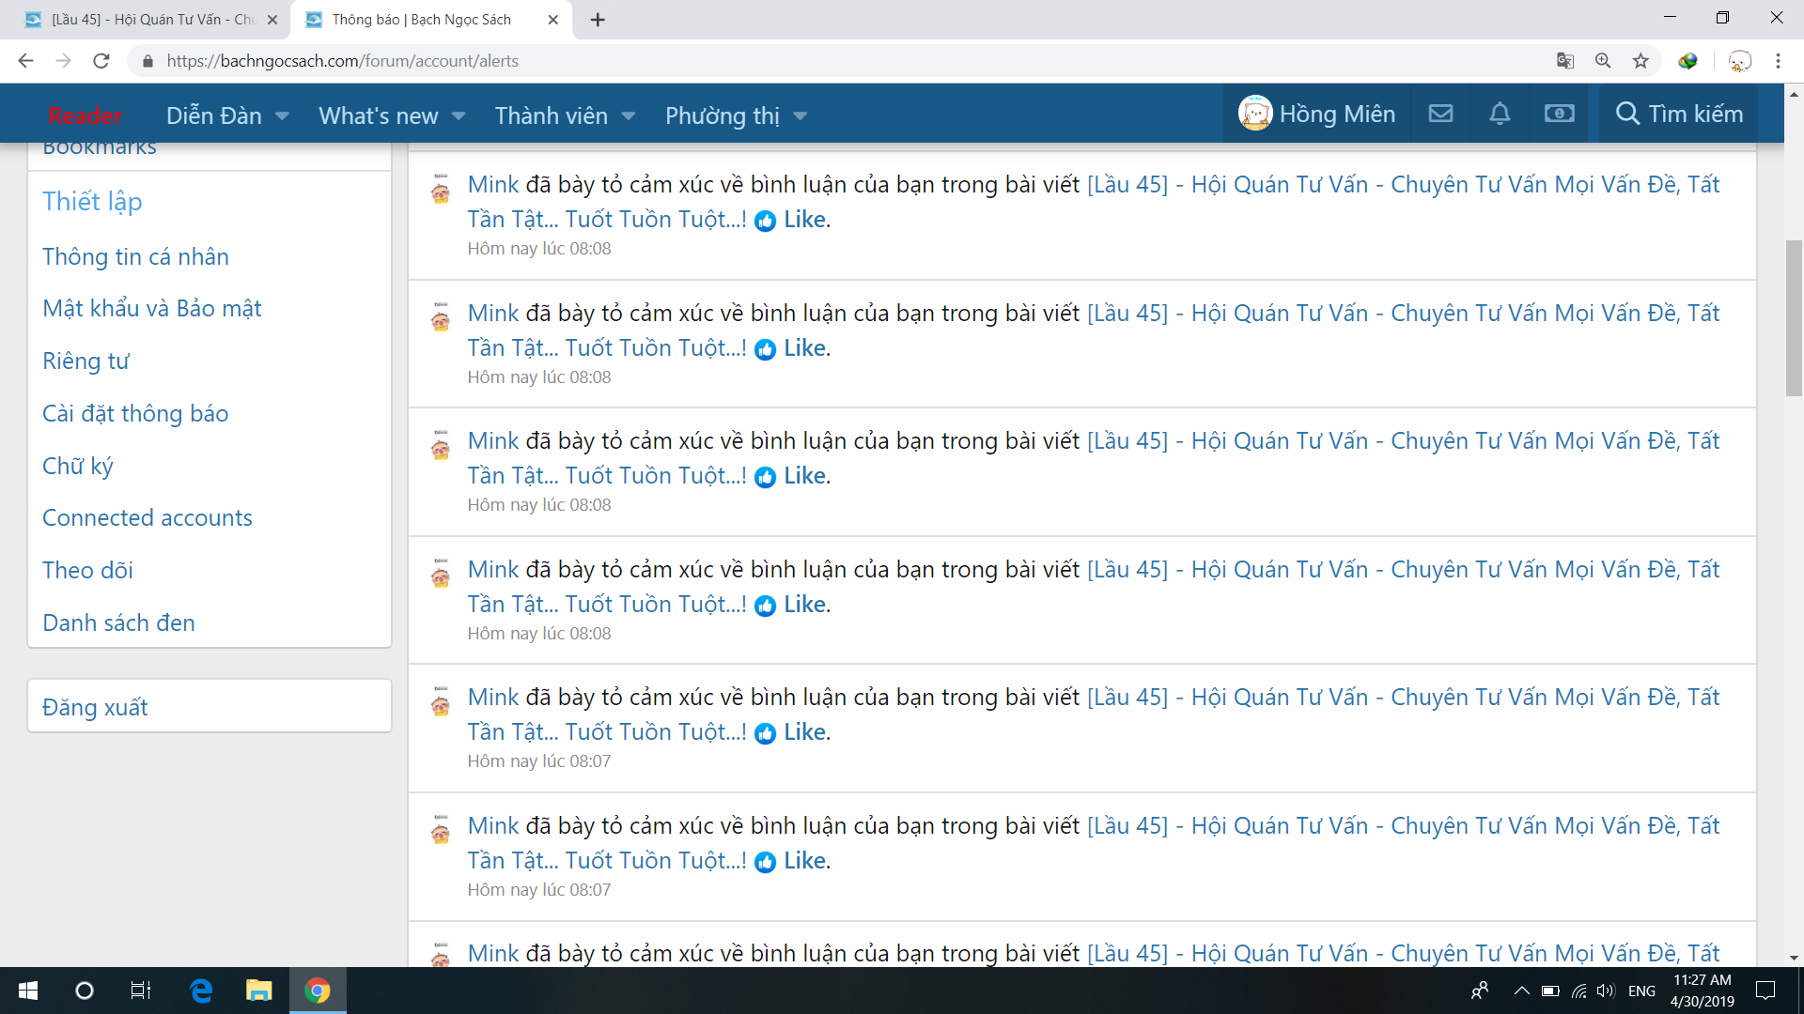
Task: Open Mink's profile link in first alert
Action: (492, 184)
